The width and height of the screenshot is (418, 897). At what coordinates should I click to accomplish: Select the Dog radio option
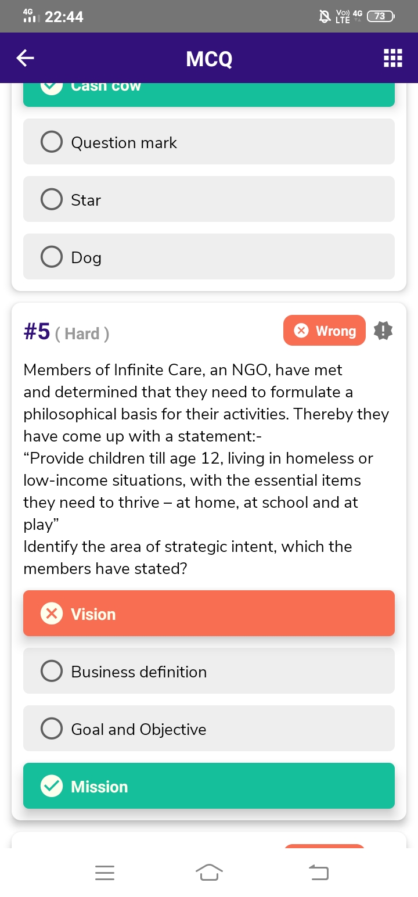[x=52, y=257]
